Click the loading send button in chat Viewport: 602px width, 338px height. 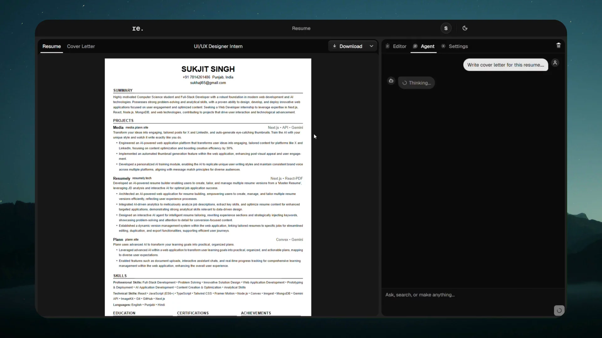click(559, 310)
